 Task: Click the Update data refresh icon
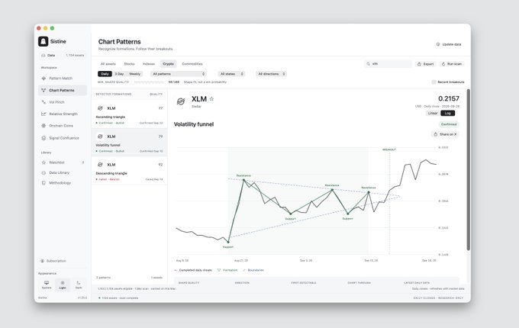[438, 44]
